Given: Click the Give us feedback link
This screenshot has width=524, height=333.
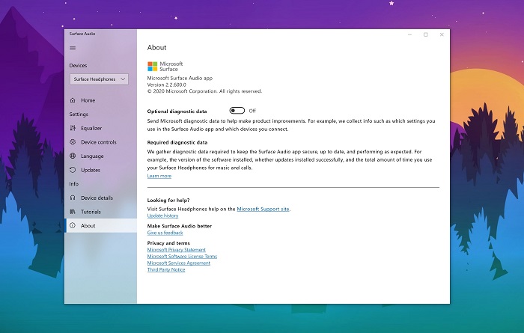Looking at the screenshot, I should click(x=165, y=233).
